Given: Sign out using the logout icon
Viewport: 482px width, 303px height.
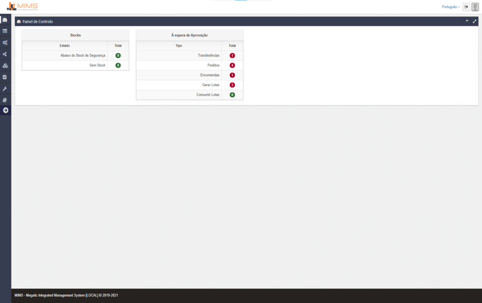Looking at the screenshot, I should point(467,7).
